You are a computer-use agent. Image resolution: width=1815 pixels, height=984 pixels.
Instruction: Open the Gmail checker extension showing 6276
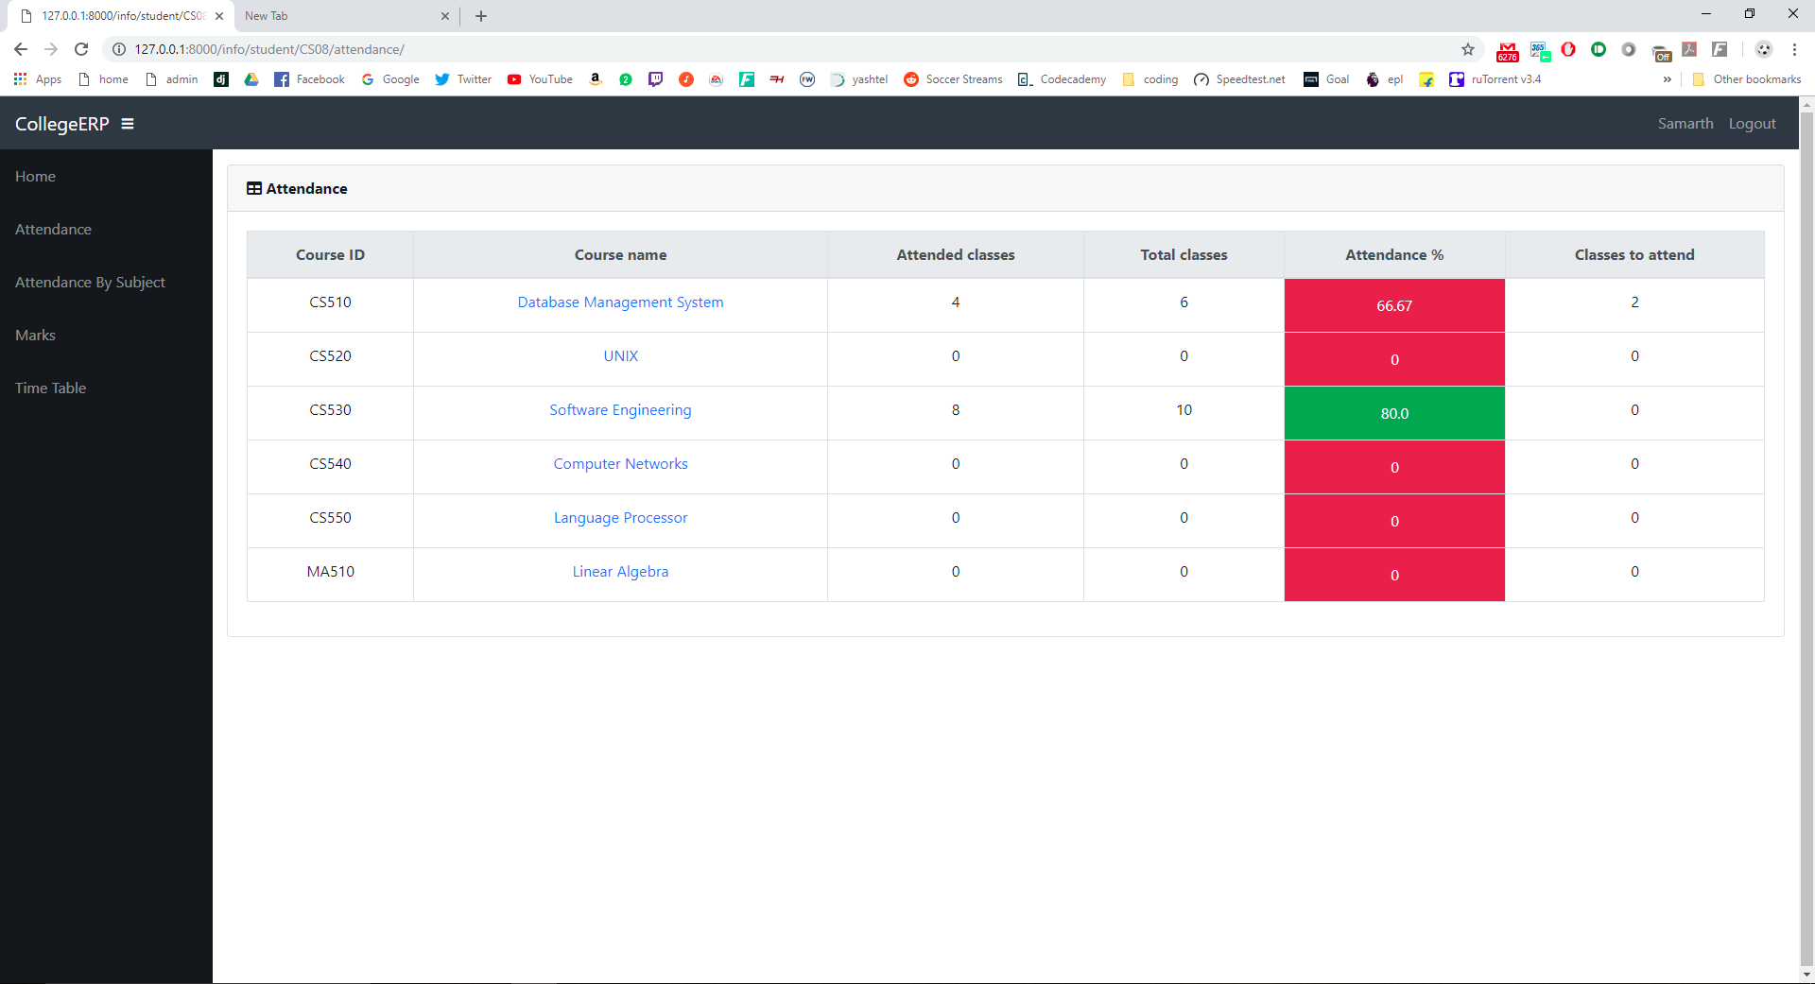pos(1508,51)
